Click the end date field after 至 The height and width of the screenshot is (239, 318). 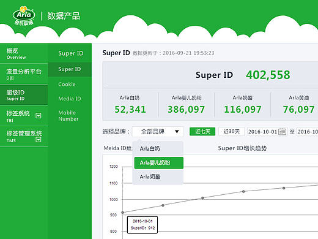[307, 132]
